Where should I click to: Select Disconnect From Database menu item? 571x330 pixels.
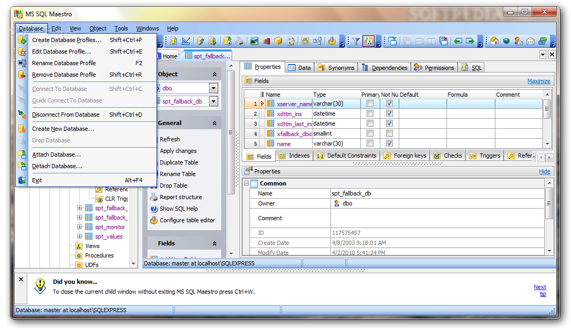86,115
